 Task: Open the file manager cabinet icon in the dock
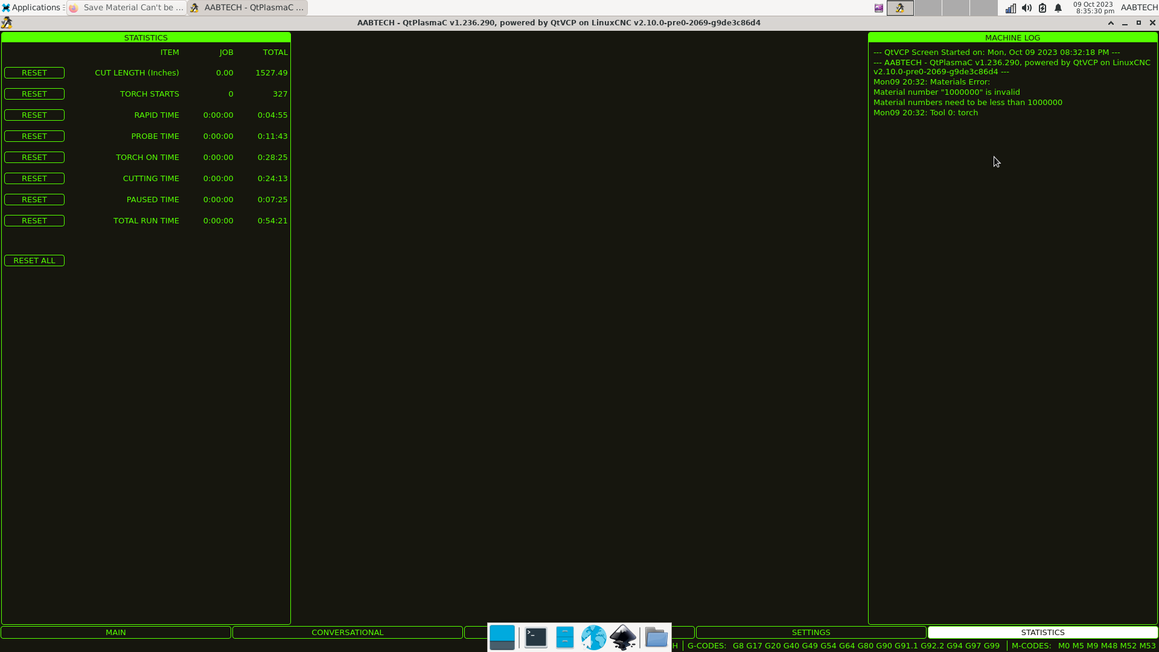[x=565, y=638]
